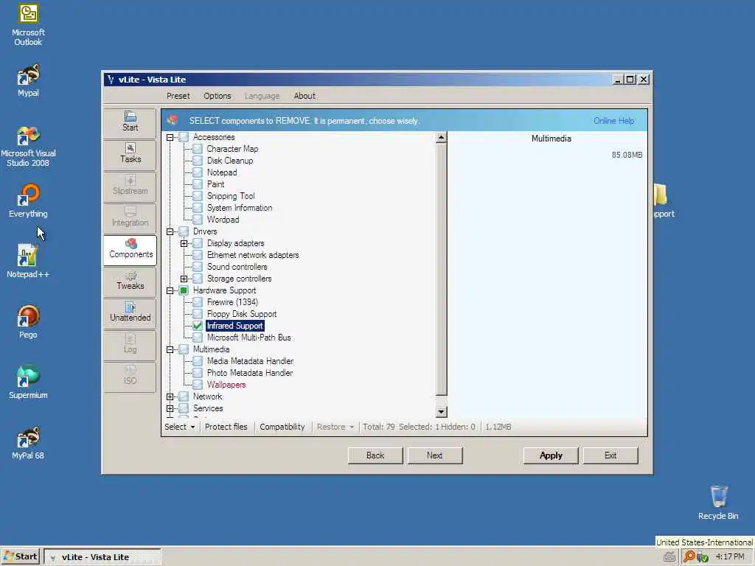Open the Online Help link

tap(614, 121)
